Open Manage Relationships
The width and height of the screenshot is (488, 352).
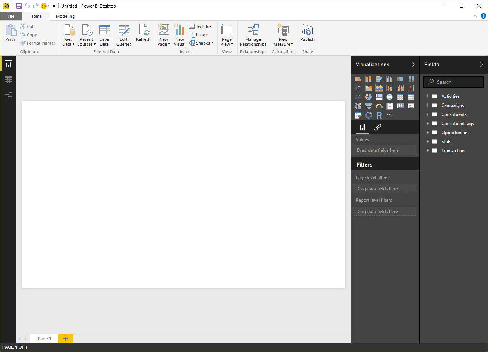253,35
